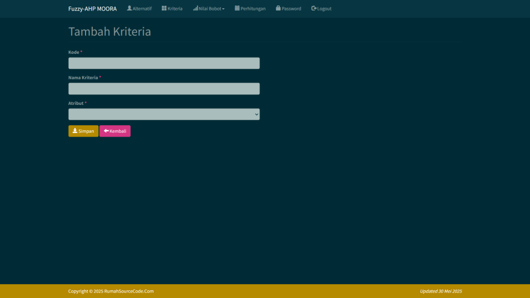530x298 pixels.
Task: Focus the Kode input field
Action: pyautogui.click(x=163, y=63)
